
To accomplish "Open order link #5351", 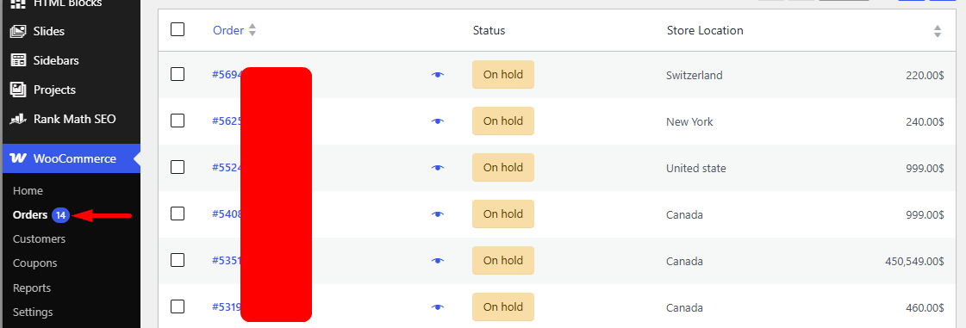I will [227, 260].
